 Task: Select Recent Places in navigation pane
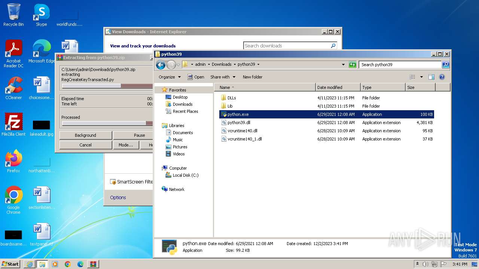[185, 111]
